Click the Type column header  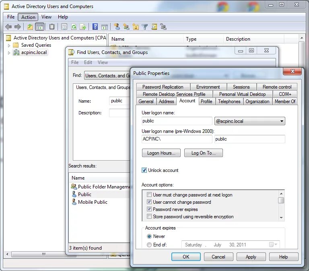pos(203,39)
